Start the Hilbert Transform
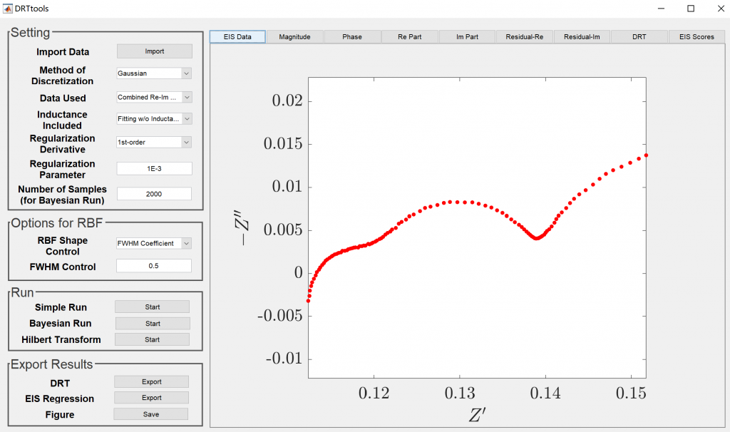This screenshot has width=730, height=432. (153, 340)
